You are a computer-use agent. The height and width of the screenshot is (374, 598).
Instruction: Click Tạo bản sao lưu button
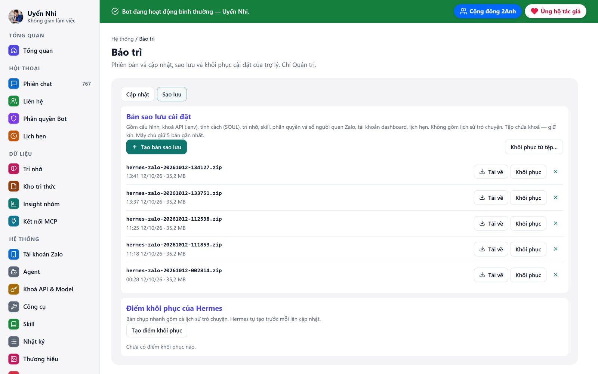(x=157, y=147)
